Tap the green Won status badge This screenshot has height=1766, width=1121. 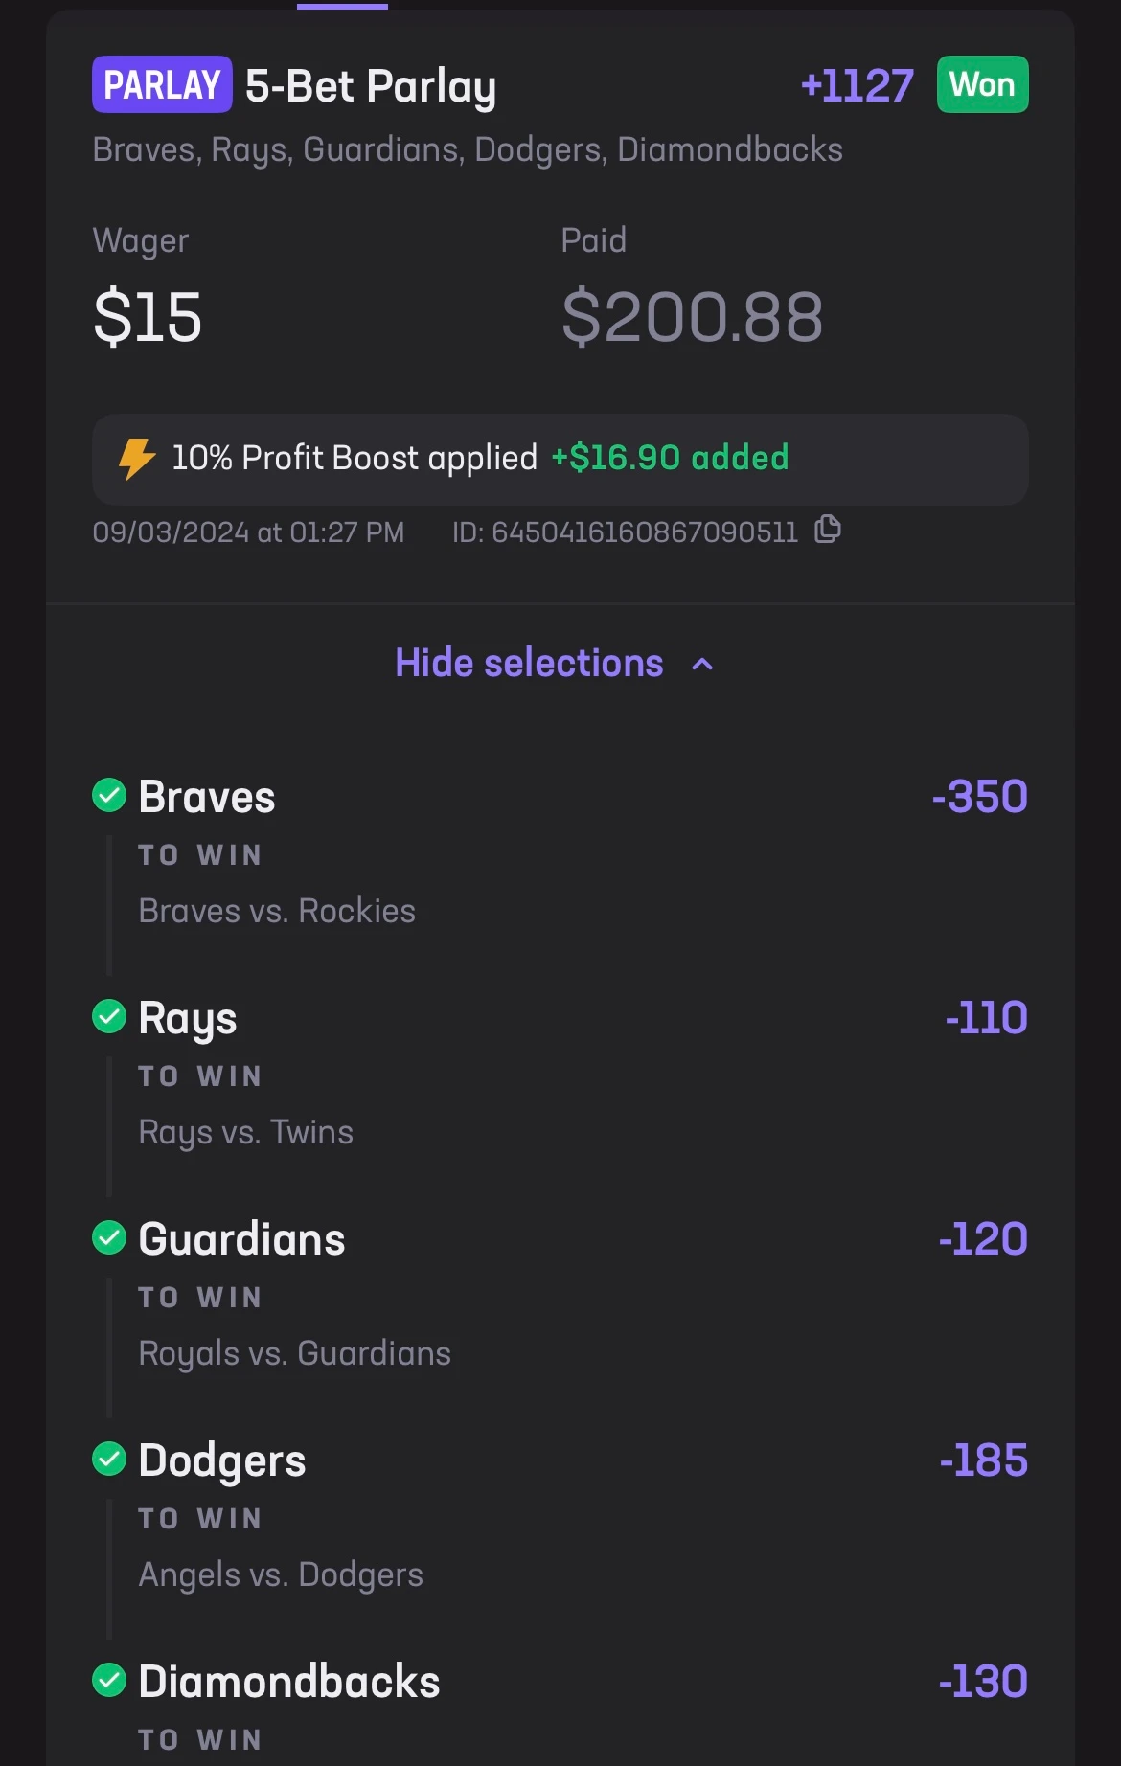(x=982, y=84)
